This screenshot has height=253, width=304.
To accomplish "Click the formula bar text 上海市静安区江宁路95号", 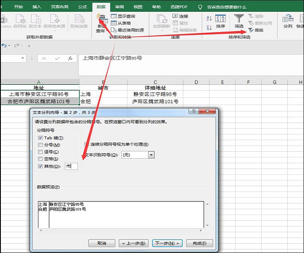I will [x=112, y=58].
